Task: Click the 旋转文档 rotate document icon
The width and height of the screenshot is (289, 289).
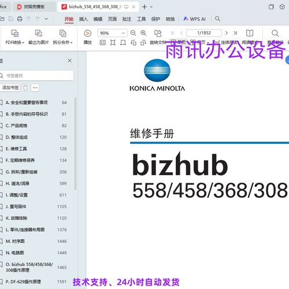Action: click(158, 34)
